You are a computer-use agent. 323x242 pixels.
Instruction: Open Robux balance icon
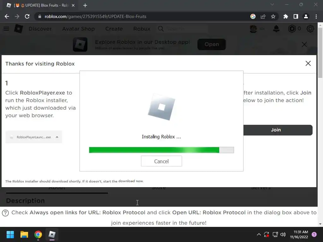point(292,29)
